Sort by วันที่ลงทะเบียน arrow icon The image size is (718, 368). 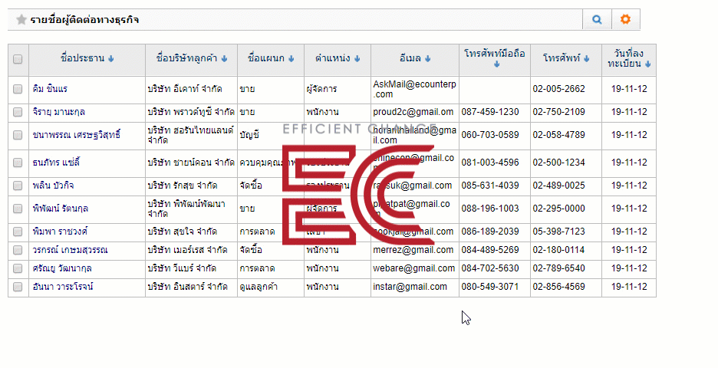click(x=647, y=64)
